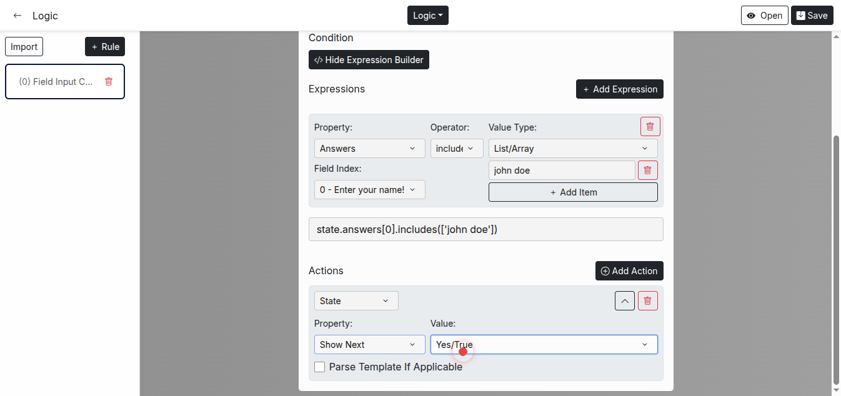Click the 'john doe' item text field
This screenshot has height=396, width=841.
(x=561, y=171)
